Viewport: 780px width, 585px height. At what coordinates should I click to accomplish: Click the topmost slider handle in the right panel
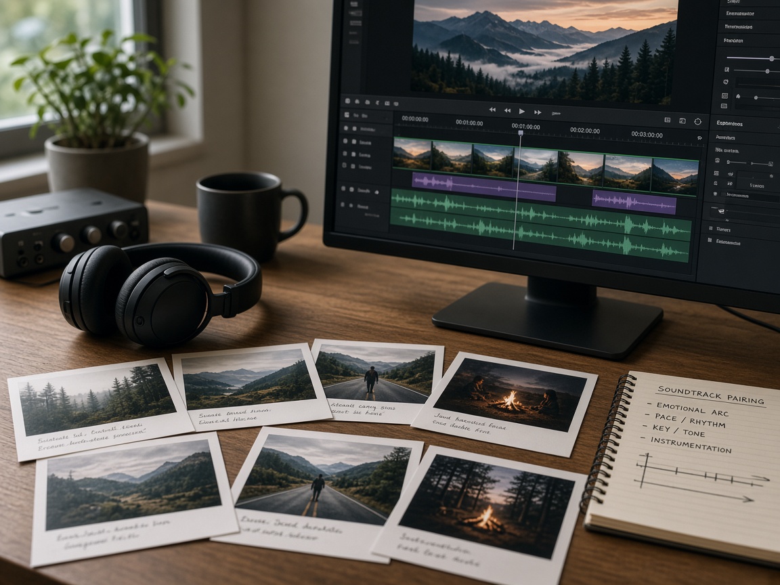772,59
